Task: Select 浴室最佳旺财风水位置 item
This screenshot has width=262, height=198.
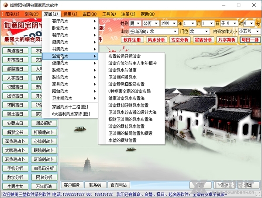Action: 131,105
